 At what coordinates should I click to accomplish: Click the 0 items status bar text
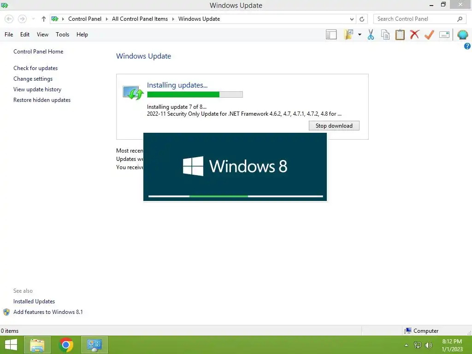tap(10, 331)
